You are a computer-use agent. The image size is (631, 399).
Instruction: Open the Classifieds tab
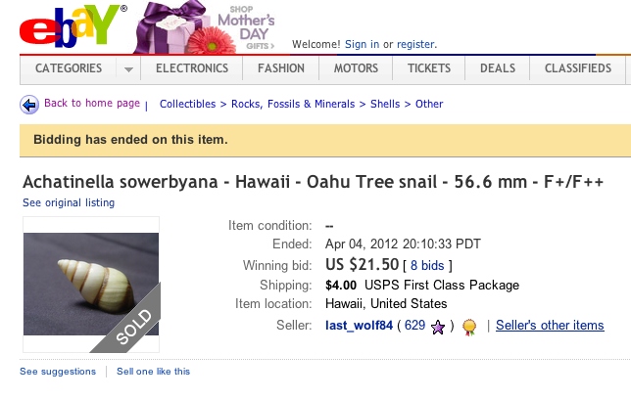580,68
